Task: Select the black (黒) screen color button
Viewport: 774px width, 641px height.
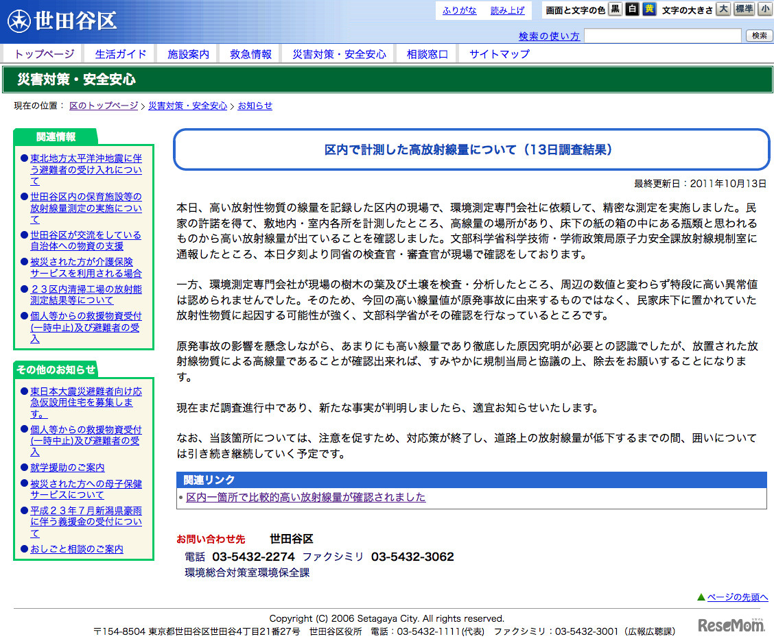Action: [615, 10]
